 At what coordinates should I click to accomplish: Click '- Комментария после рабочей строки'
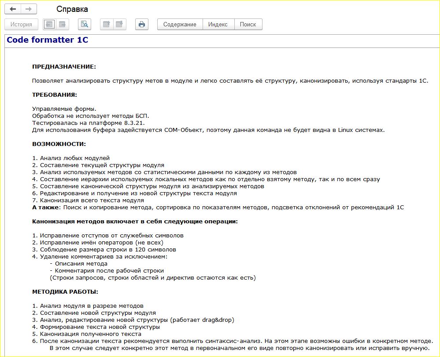click(107, 271)
